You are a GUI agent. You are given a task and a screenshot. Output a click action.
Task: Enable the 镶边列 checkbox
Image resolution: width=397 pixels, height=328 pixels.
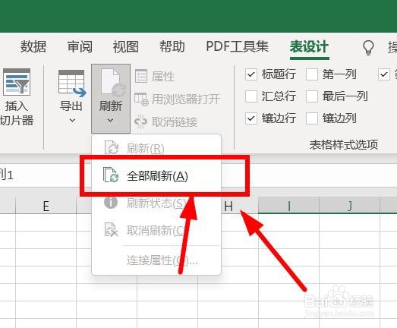coord(312,118)
